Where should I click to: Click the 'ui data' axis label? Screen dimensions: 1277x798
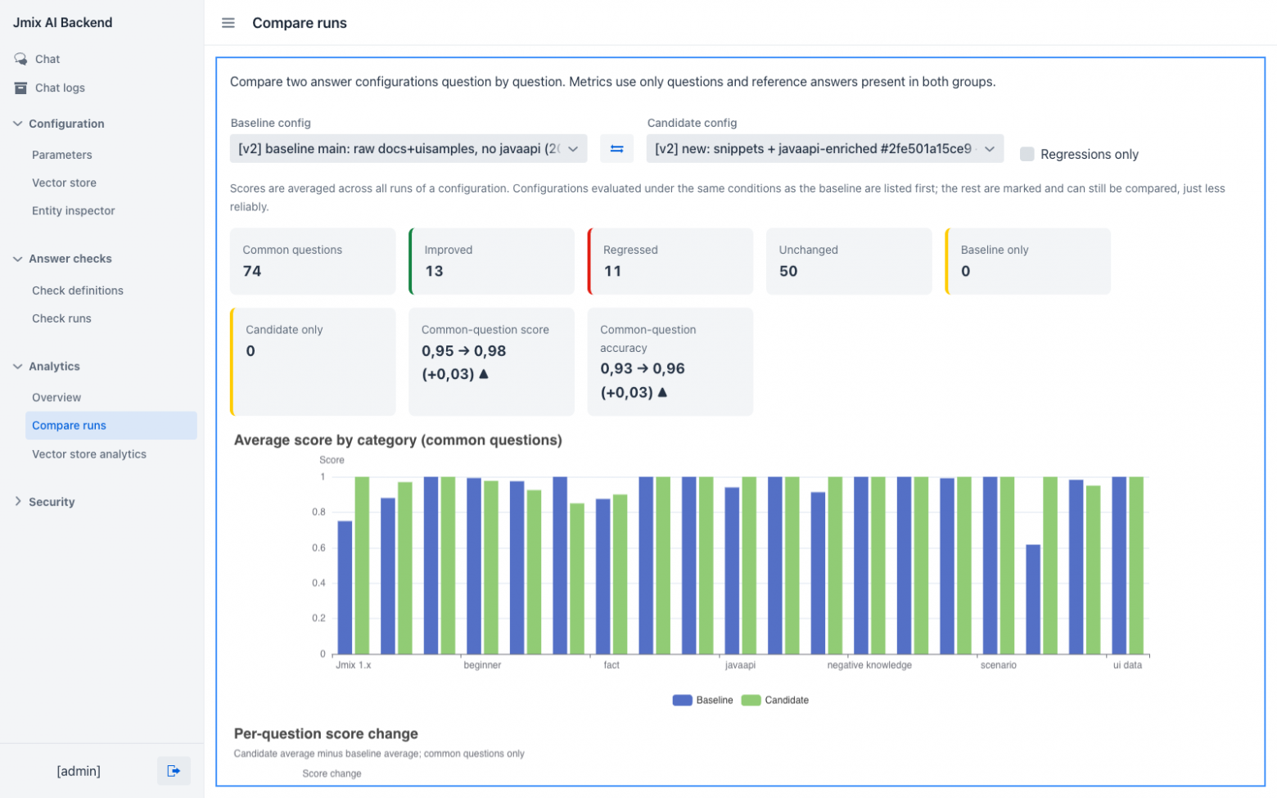click(x=1127, y=665)
